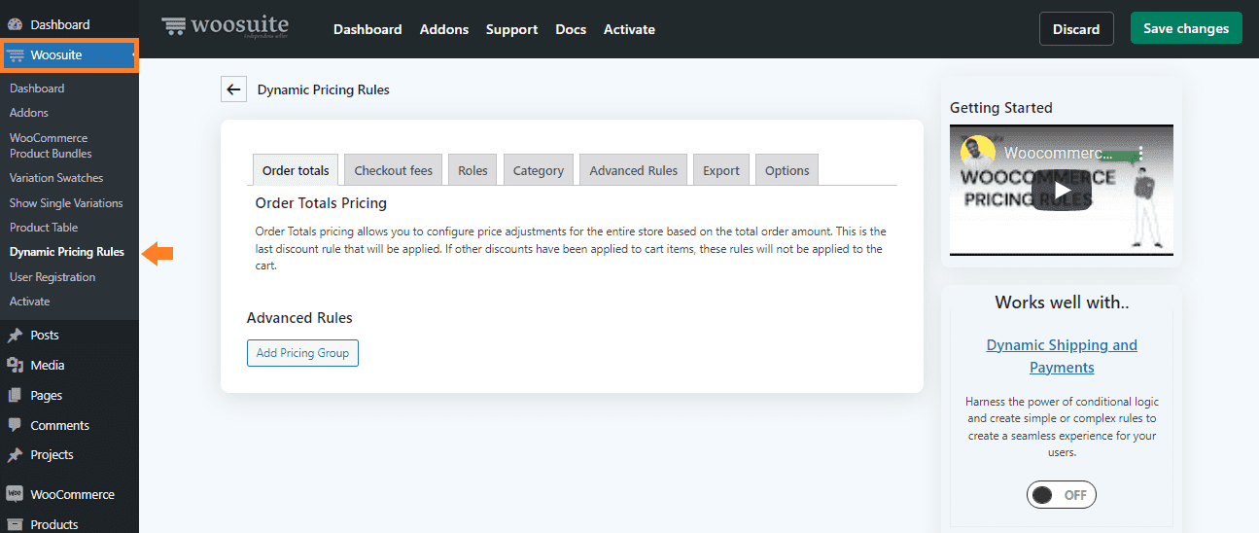Click the Pages icon in sidebar
Viewport: 1259px width, 533px height.
(15, 396)
